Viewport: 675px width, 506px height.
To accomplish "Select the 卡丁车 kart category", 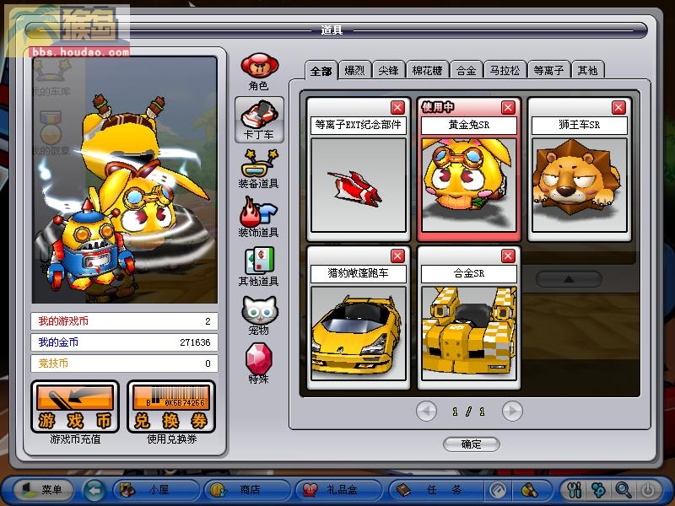I will [259, 120].
